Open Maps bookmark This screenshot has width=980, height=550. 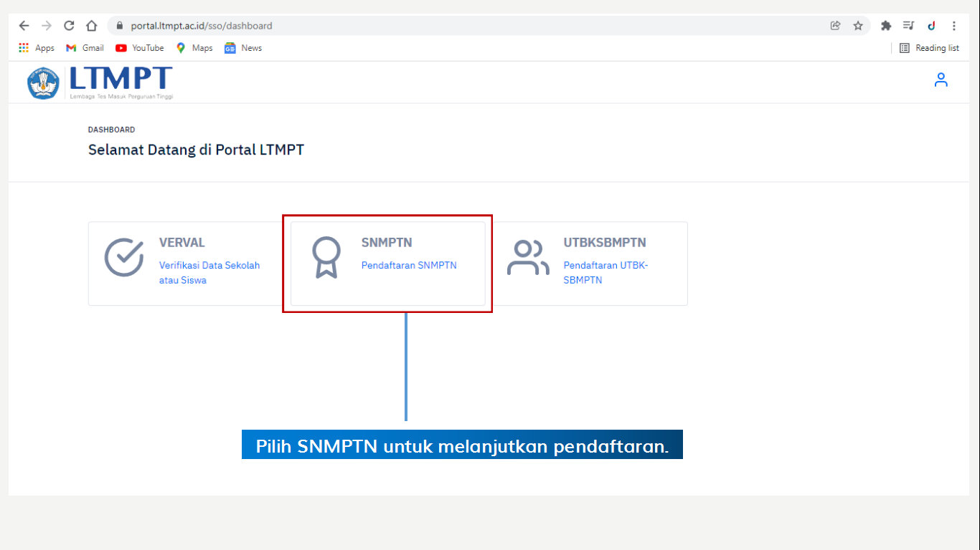194,48
